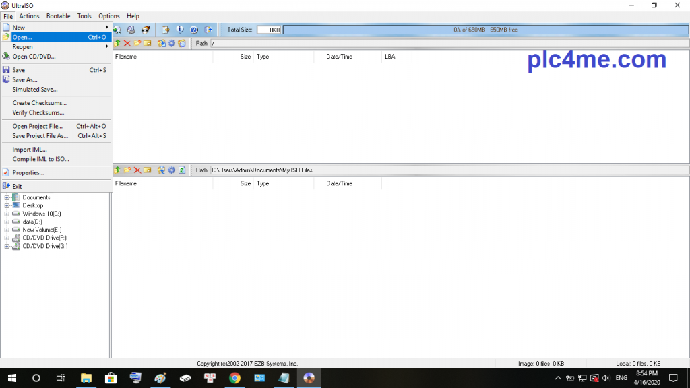Screen dimensions: 690x388
Task: Open the Bootable menu in menu bar
Action: click(x=58, y=16)
